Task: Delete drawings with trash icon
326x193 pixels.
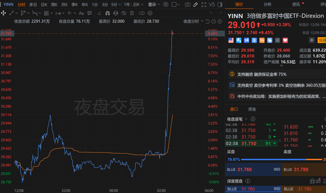Action: coord(132,13)
